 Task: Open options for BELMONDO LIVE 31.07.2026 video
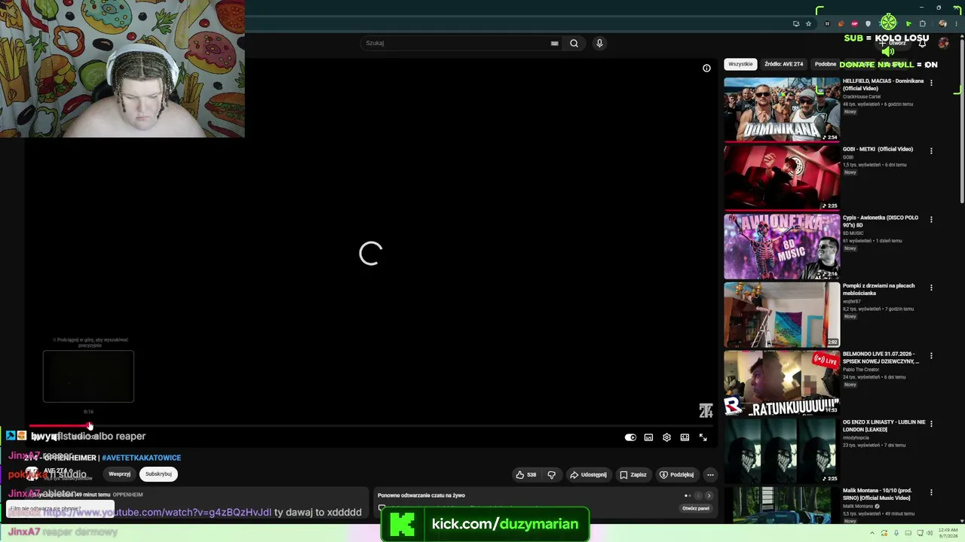tap(931, 355)
